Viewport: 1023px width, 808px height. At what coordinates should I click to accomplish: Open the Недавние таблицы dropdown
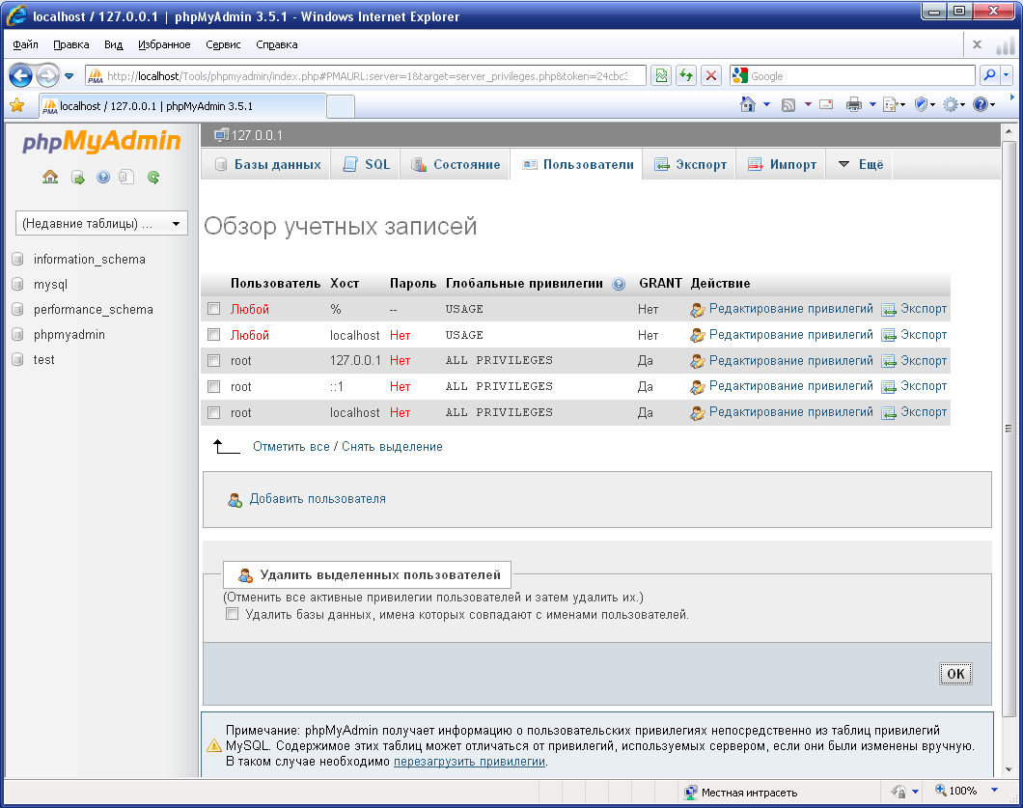(x=101, y=223)
